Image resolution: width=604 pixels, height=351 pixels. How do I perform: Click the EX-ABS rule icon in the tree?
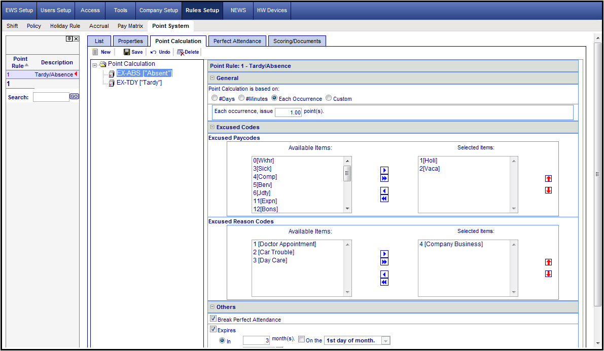pos(112,73)
